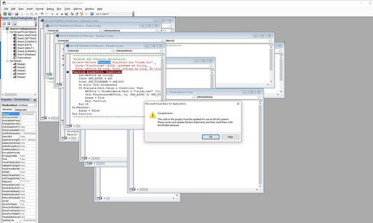Click View Code icon in Project panel
Screen dimensions: 373x223
click(4, 24)
